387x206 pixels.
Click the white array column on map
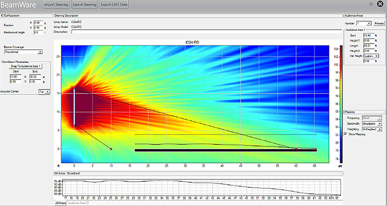pos(74,106)
